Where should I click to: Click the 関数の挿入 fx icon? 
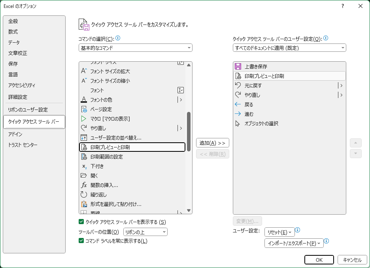pos(84,185)
